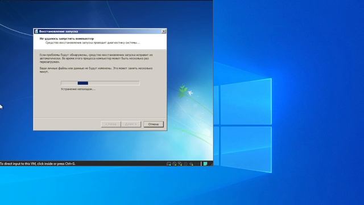Image resolution: width=364 pixels, height=205 pixels.
Task: Click the 'Не удалось запустить компьютер' heading
Action: 67,39
